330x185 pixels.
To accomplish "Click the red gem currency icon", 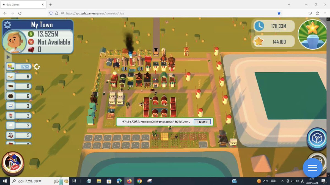I will [31, 49].
